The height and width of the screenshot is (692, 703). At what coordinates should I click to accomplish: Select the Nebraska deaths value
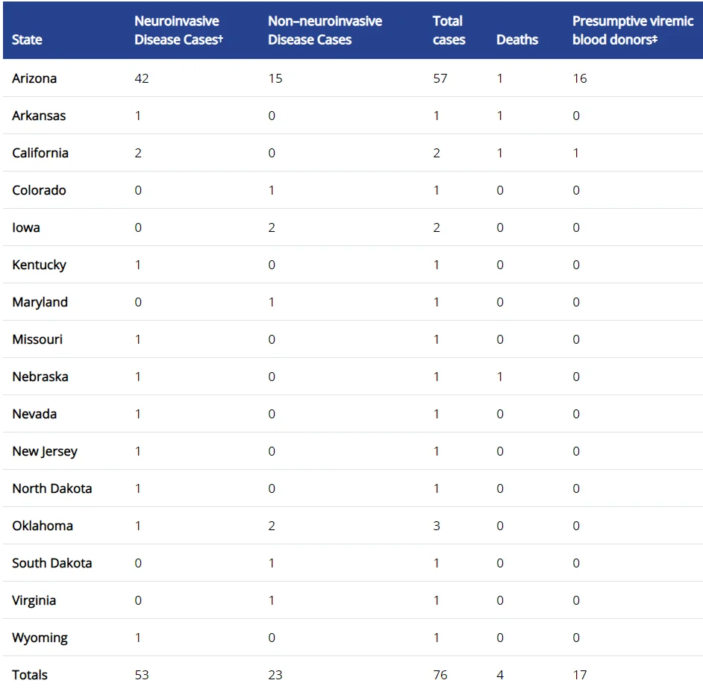(499, 377)
